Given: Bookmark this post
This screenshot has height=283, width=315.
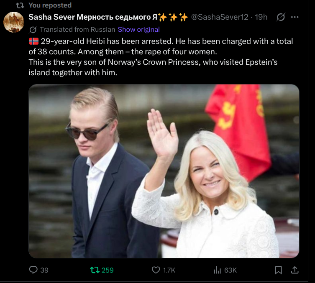Looking at the screenshot, I should coord(278,270).
